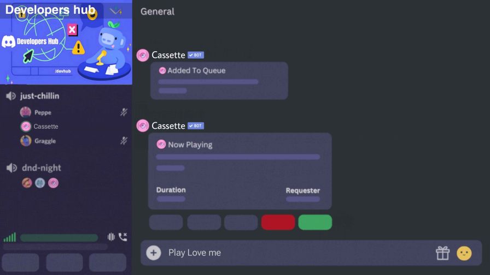
Task: Click the pink X icon on banner
Action: click(x=72, y=30)
